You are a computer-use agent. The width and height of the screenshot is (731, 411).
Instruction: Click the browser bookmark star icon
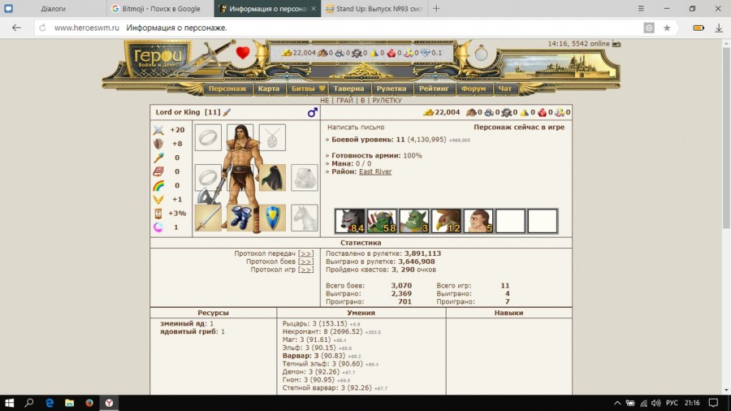tap(667, 28)
